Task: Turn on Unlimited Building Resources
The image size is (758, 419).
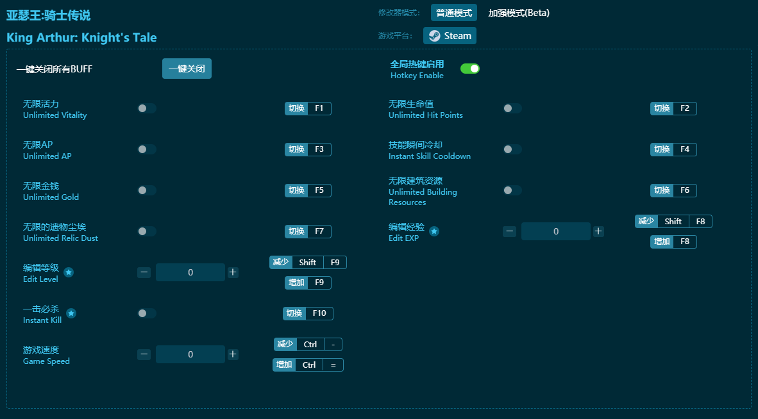Action: pos(512,190)
